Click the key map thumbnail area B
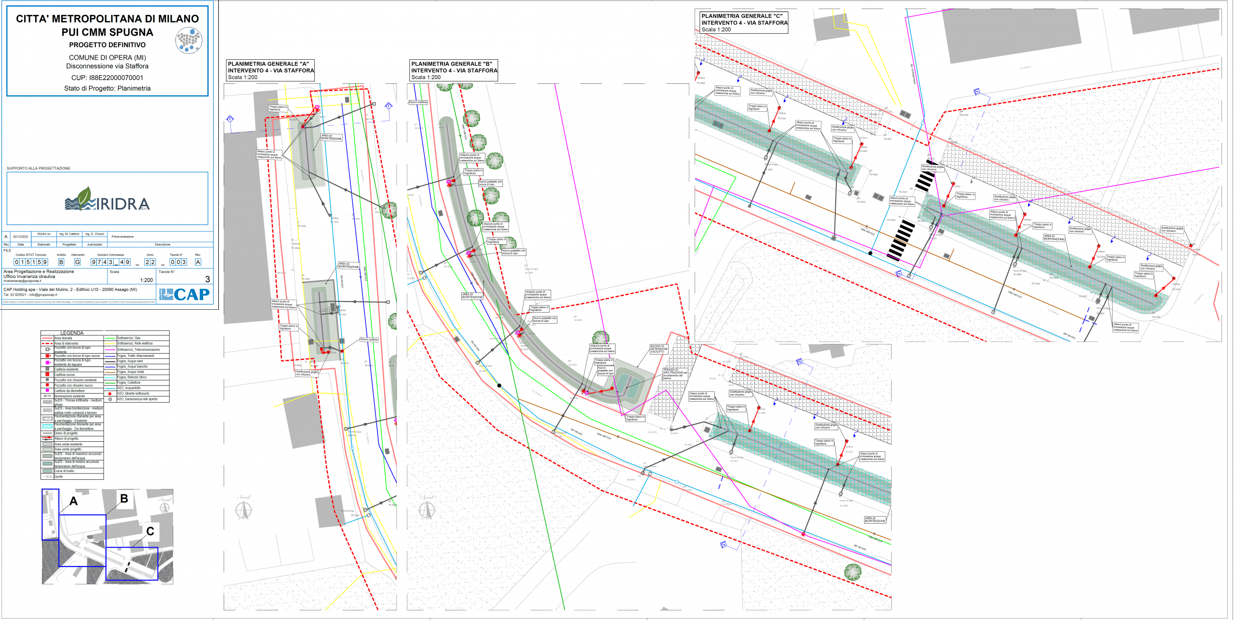1234x620 pixels. (x=82, y=540)
